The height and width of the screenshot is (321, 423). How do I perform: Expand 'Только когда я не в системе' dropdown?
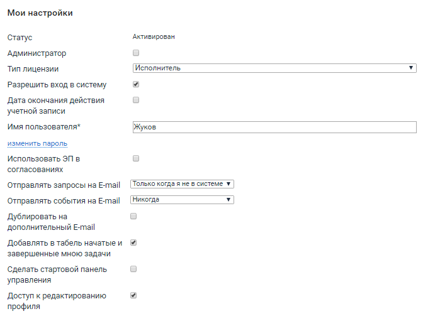point(182,184)
